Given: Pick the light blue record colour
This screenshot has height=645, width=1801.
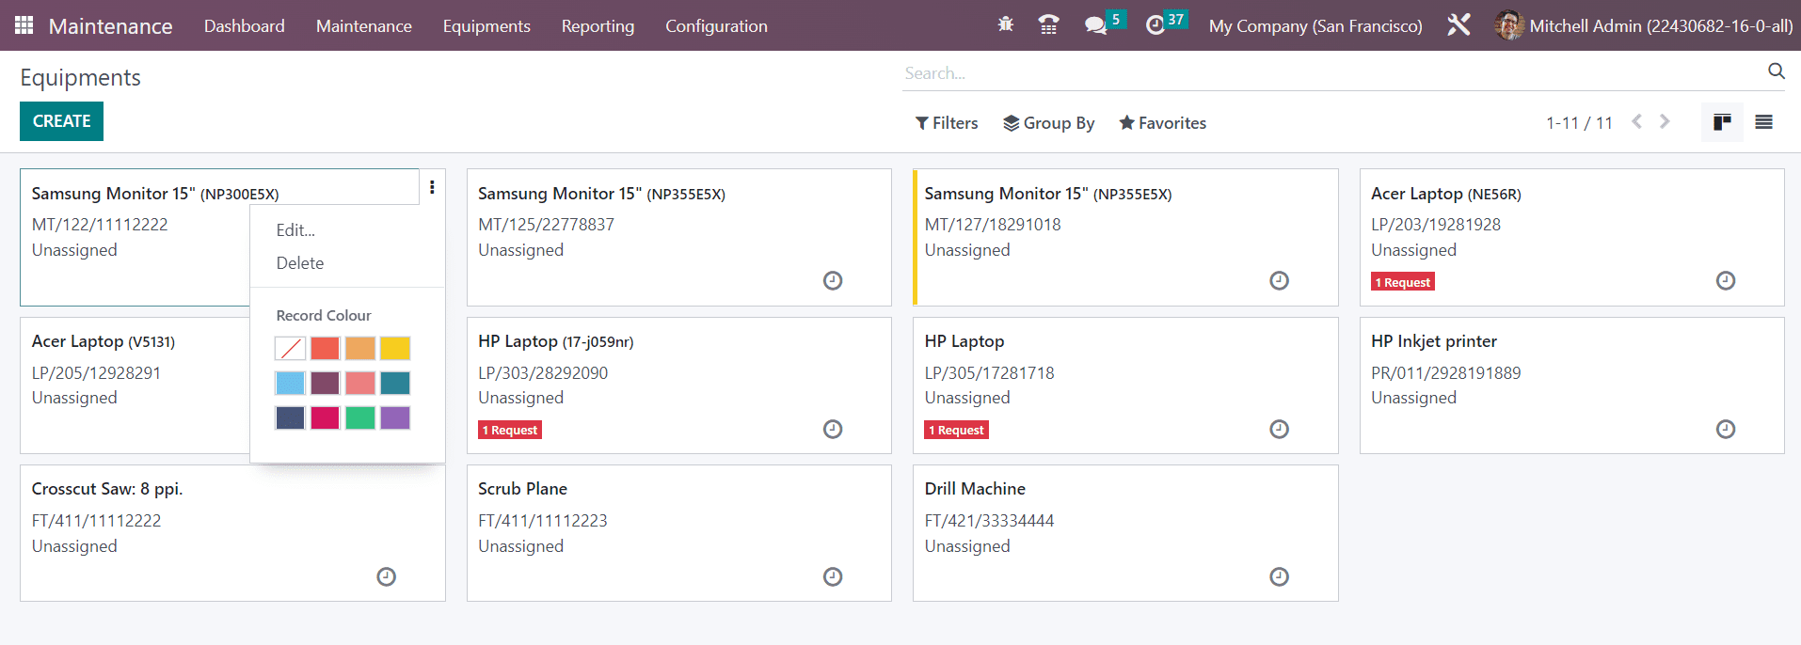Looking at the screenshot, I should point(290,383).
